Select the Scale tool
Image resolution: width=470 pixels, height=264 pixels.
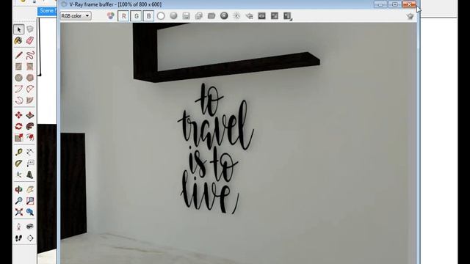tap(18, 137)
